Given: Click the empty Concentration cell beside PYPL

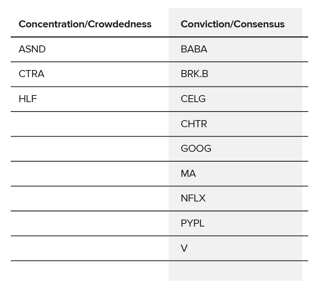Looking at the screenshot, I should tap(90, 223).
